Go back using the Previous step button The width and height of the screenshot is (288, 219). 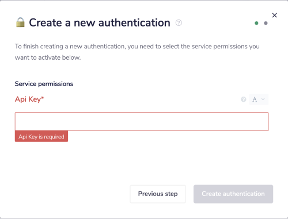(x=158, y=194)
